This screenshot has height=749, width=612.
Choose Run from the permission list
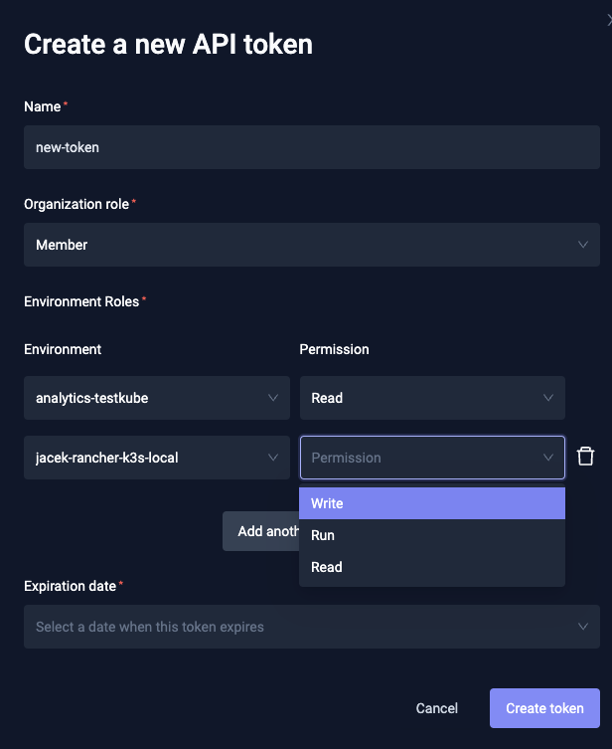coord(432,535)
